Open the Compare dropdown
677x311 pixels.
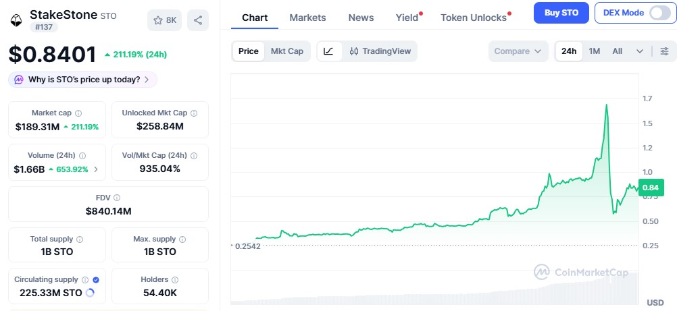pos(518,51)
